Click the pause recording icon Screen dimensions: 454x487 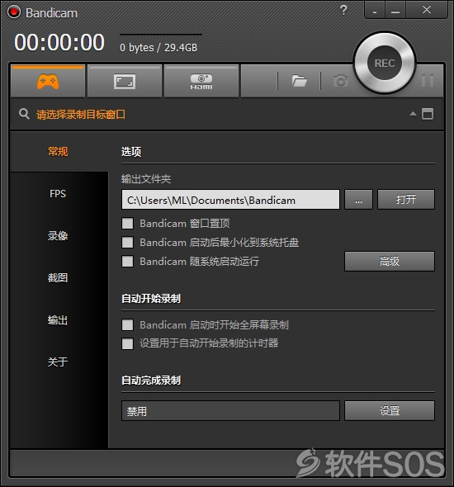point(428,80)
